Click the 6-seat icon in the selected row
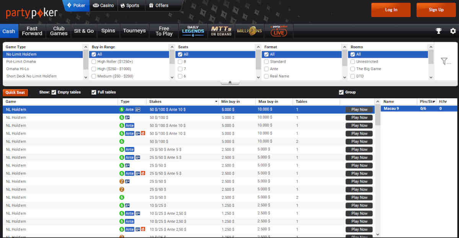The image size is (459, 238). click(x=122, y=110)
